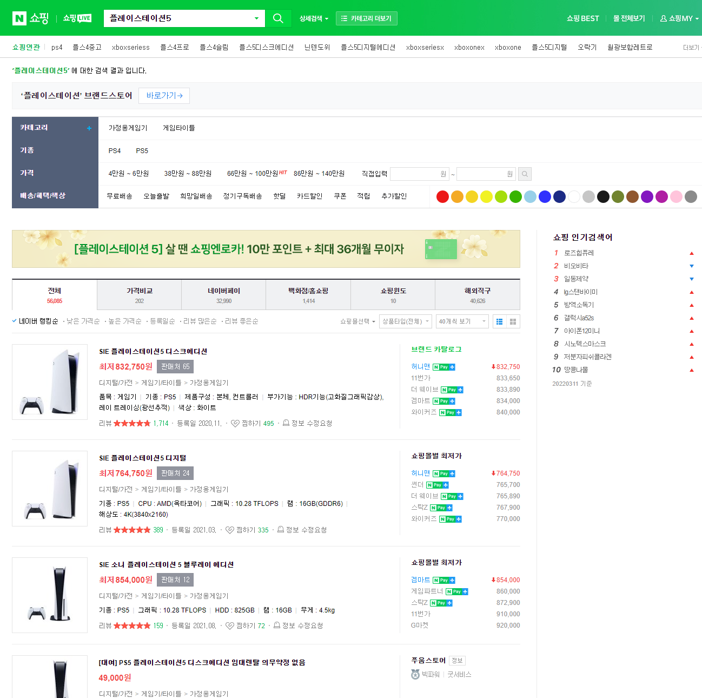
Task: Select the pink color swatch
Action: [x=676, y=197]
